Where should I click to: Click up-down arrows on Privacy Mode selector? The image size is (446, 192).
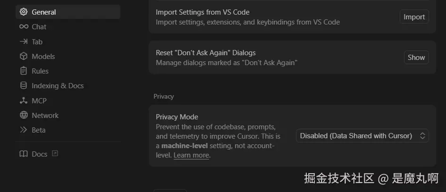[423, 136]
